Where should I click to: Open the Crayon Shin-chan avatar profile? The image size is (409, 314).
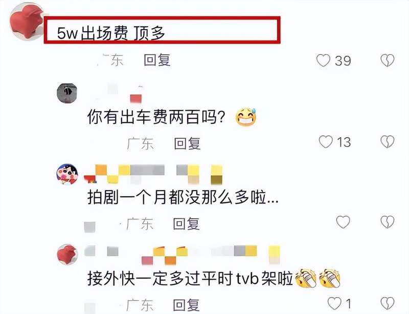(67, 174)
